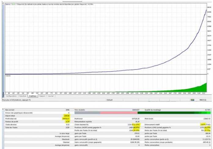Screen dimensions: 213x149
Task: Select the Facteur de profit value
Action: [68, 122]
